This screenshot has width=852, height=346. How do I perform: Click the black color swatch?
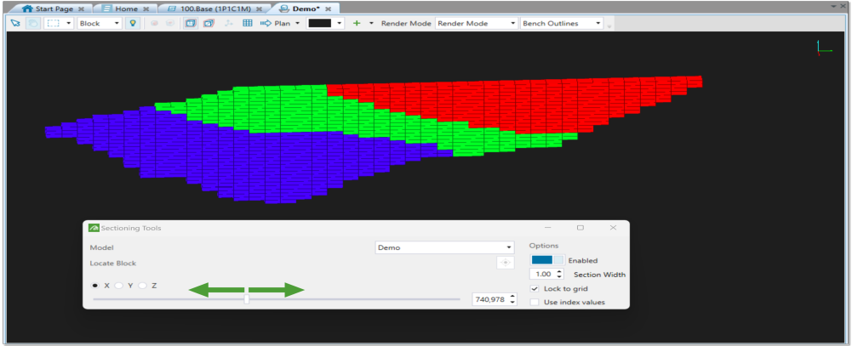point(320,24)
